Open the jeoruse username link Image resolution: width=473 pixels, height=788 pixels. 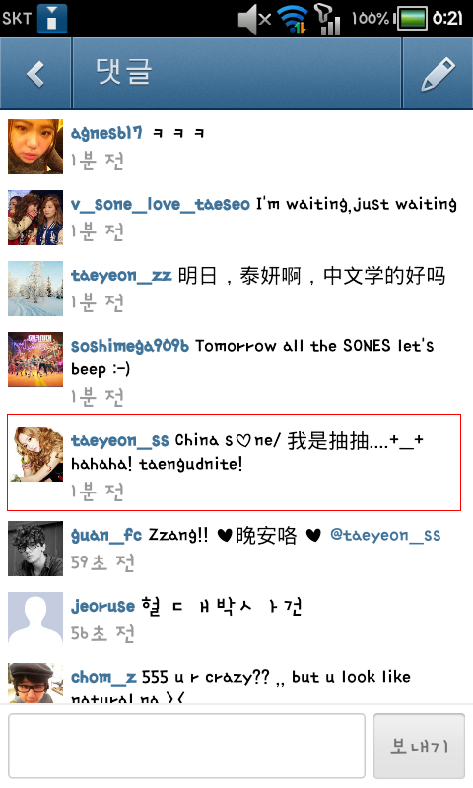[x=103, y=607]
